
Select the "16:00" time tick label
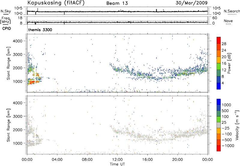[x=147, y=160]
